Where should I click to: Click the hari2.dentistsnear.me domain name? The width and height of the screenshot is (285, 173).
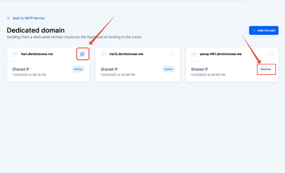click(x=126, y=54)
